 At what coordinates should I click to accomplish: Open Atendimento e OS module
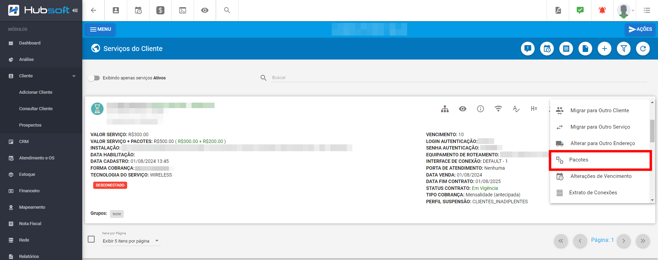coord(41,158)
